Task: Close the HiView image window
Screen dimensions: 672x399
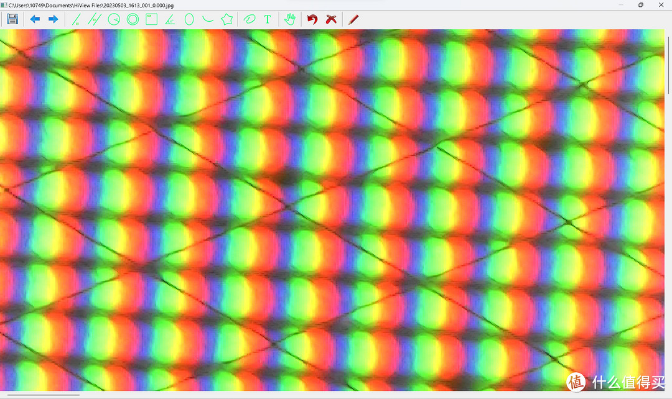Action: pyautogui.click(x=661, y=5)
